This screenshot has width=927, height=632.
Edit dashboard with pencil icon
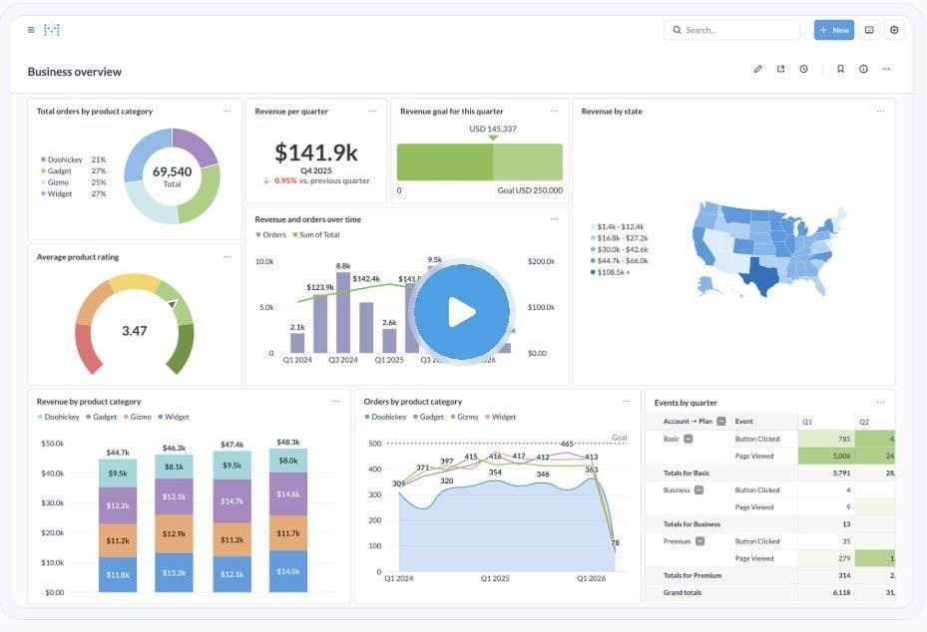tap(757, 69)
